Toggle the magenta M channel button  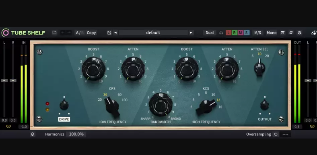coord(241,33)
